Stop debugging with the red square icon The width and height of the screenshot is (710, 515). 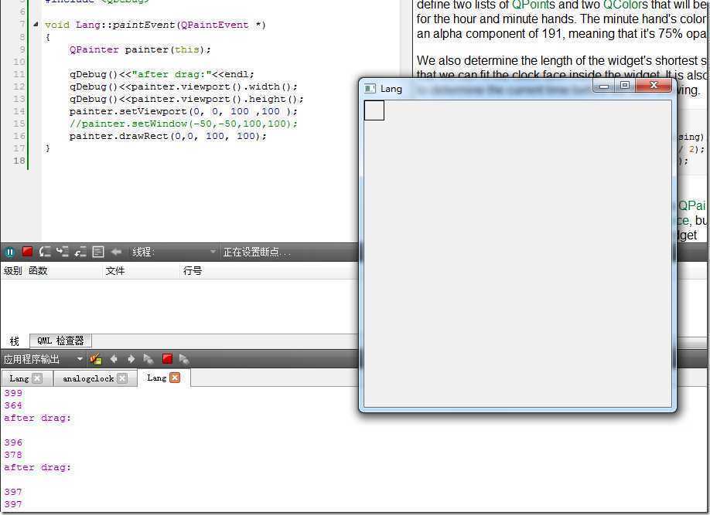[x=28, y=252]
